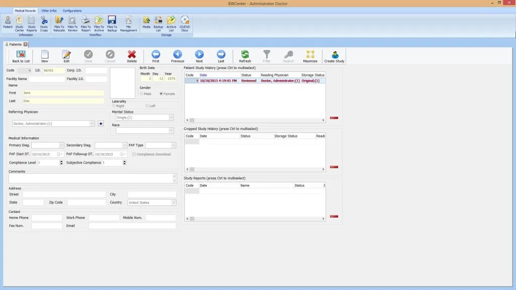Remove selected Patient Study History entry

click(334, 118)
